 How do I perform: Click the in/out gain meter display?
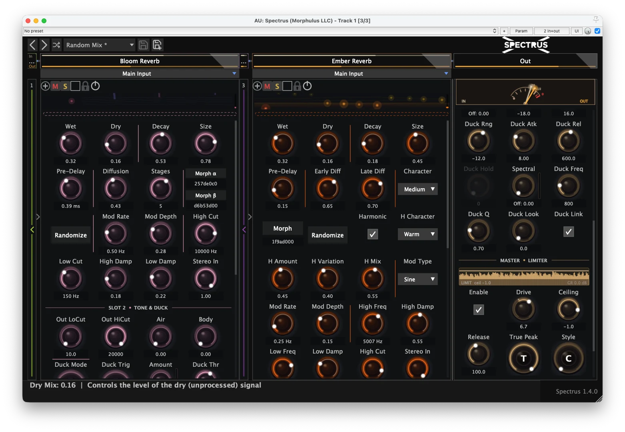(525, 92)
